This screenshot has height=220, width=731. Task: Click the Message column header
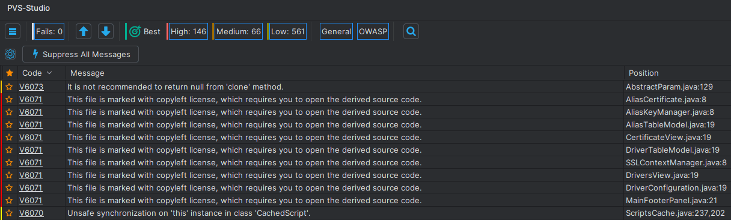[x=87, y=73]
